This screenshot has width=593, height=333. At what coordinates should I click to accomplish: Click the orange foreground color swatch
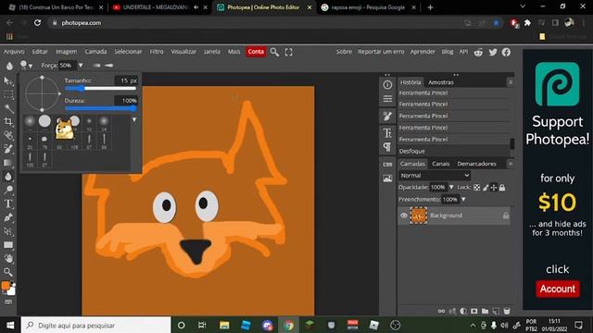click(6, 286)
